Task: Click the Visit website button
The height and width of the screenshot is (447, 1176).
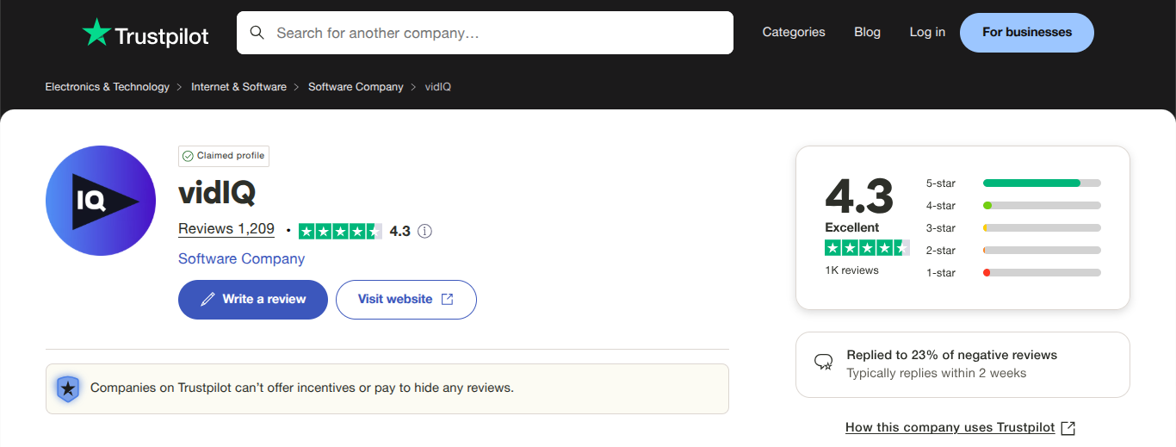Action: click(x=405, y=299)
